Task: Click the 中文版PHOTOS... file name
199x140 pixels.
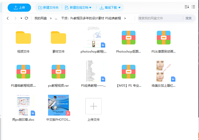Action: (58, 120)
